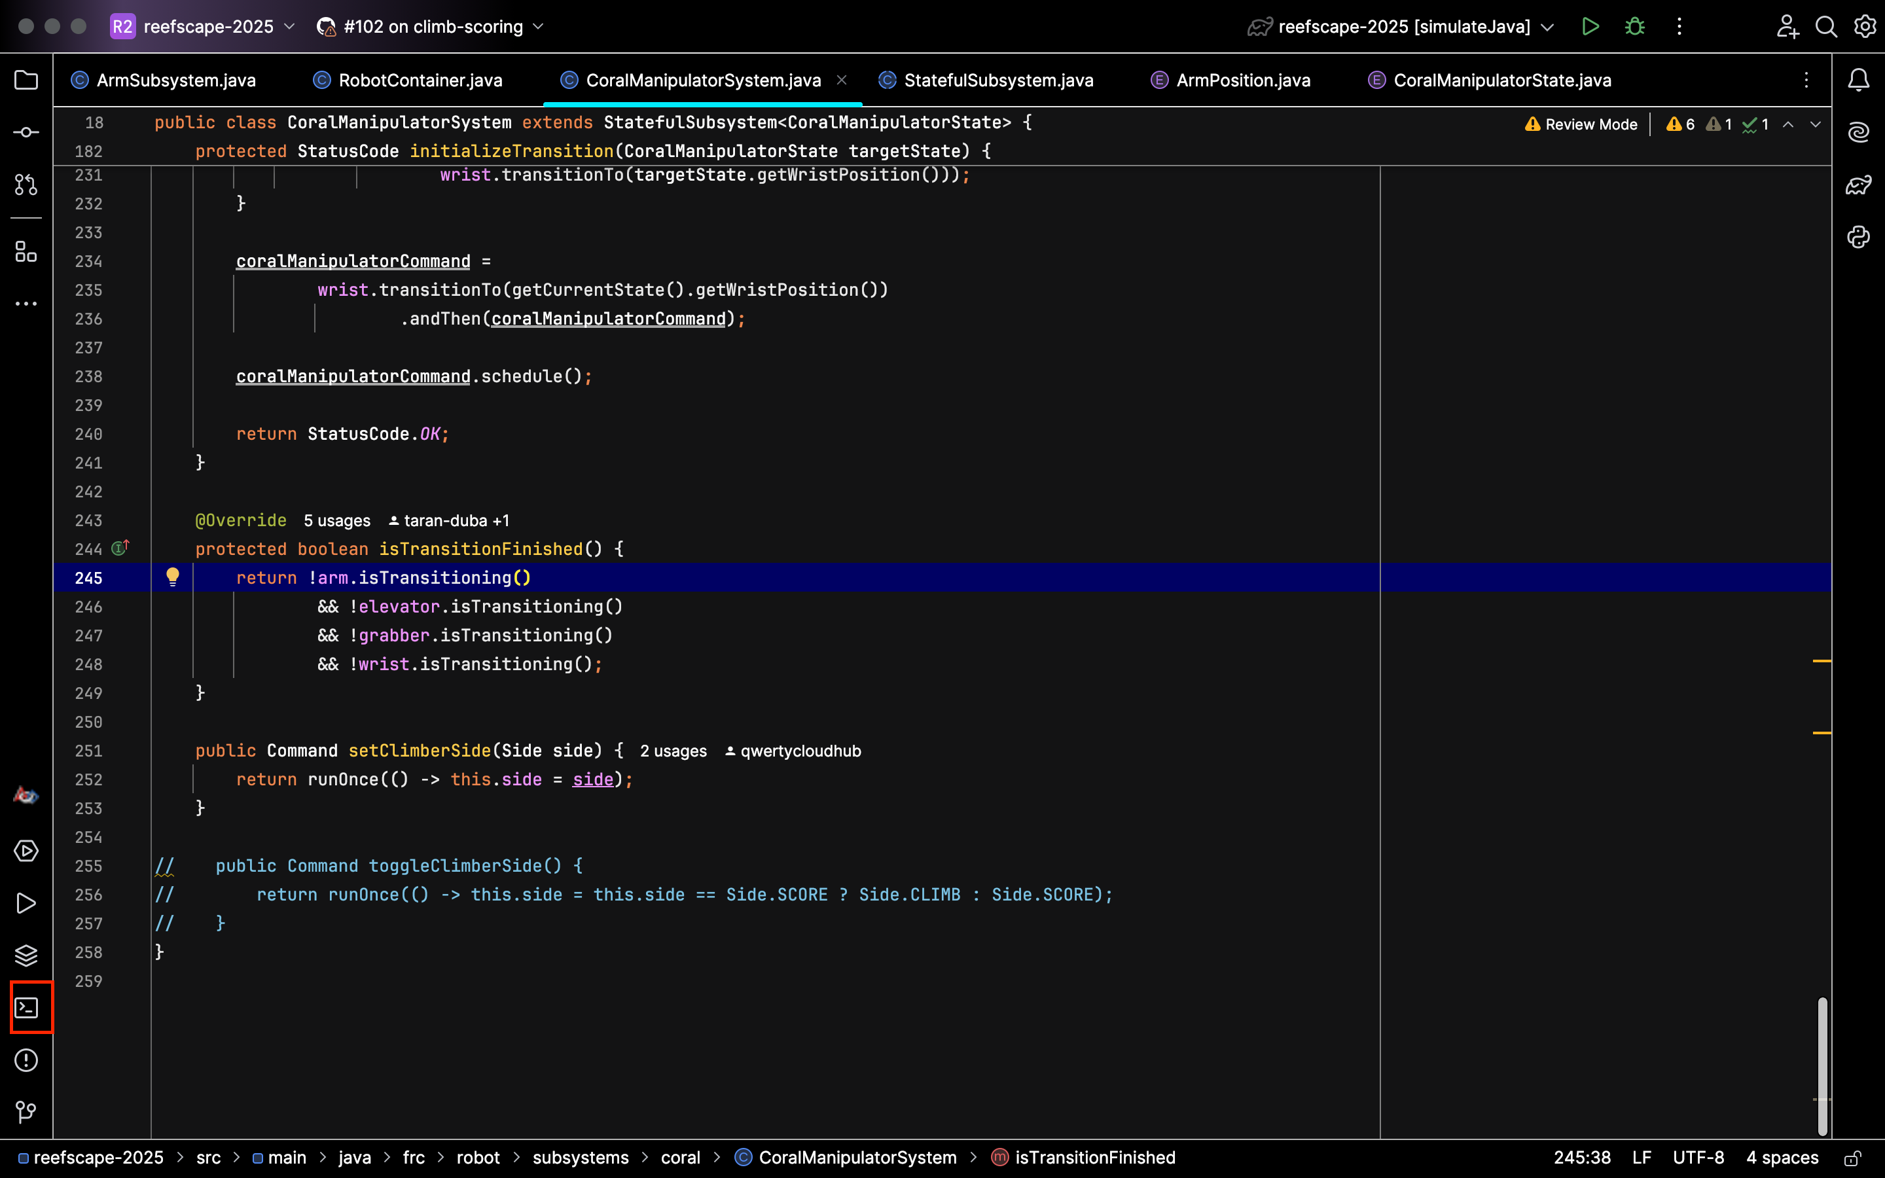
Task: Open Code With Me add-user icon
Action: (1787, 26)
